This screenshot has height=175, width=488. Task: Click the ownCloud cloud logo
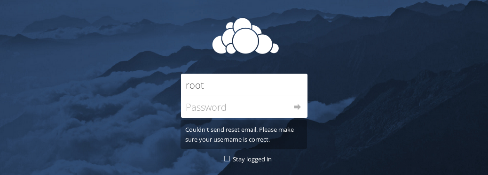[245, 36]
